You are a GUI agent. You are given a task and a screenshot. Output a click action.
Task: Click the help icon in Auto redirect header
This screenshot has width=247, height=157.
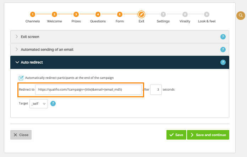[223, 62]
